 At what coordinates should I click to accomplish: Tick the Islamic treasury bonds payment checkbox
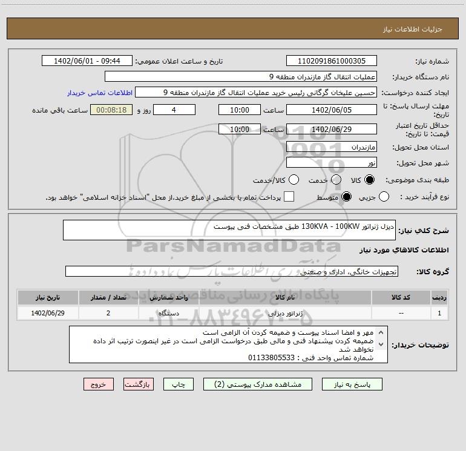[x=289, y=197]
